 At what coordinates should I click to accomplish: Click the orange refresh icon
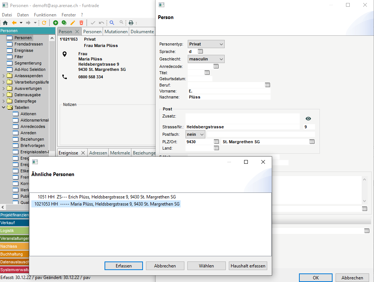coord(44,23)
